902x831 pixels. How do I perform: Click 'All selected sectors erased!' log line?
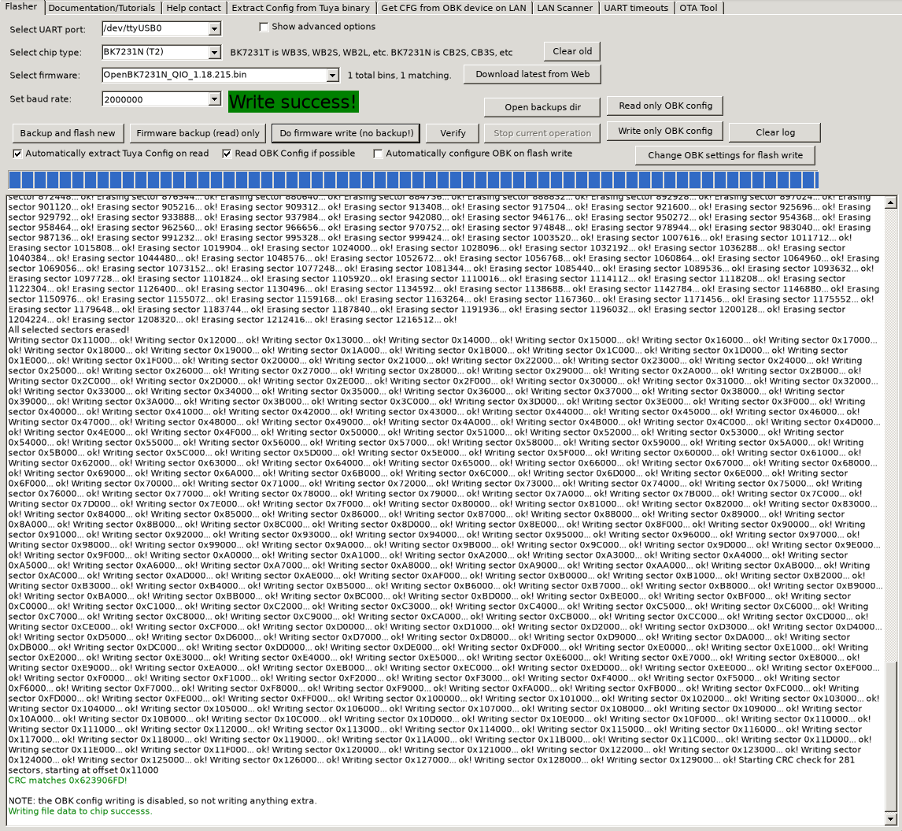[x=68, y=330]
